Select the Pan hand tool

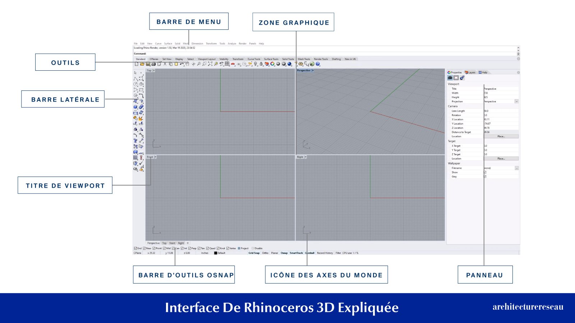click(187, 64)
